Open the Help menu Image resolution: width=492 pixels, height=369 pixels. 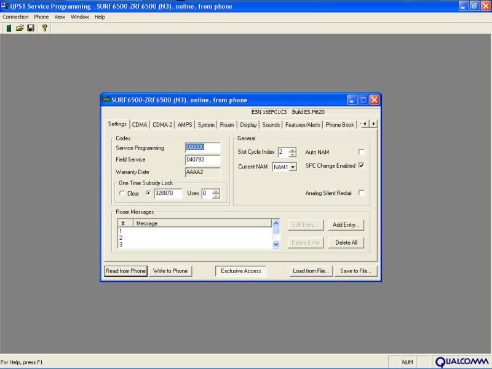100,17
